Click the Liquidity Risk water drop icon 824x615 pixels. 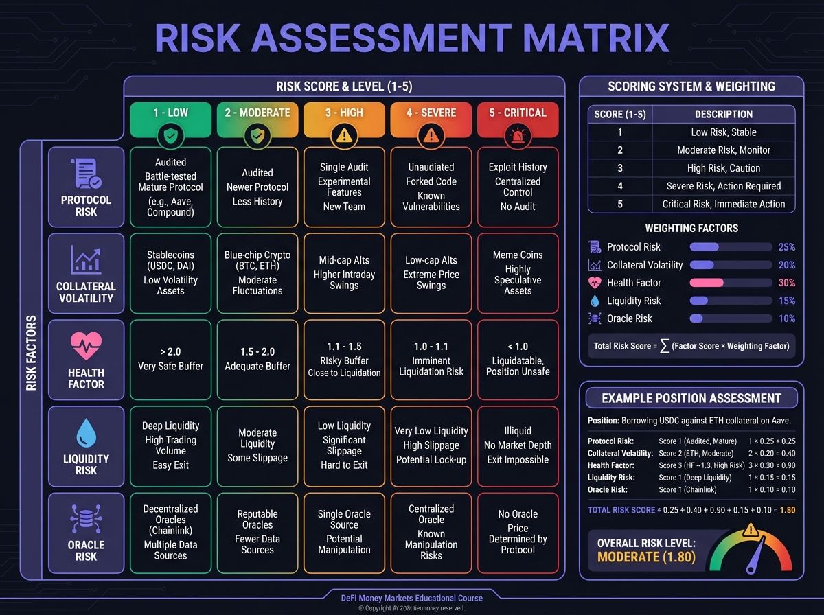86,433
